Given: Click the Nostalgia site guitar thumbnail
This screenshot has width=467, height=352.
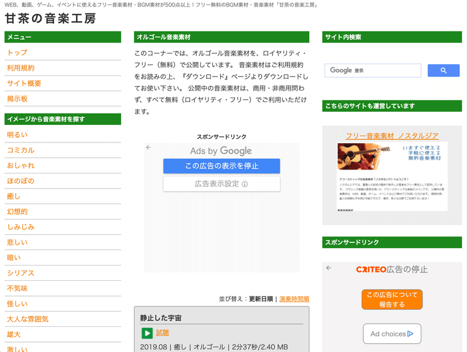Looking at the screenshot, I should pos(392,177).
